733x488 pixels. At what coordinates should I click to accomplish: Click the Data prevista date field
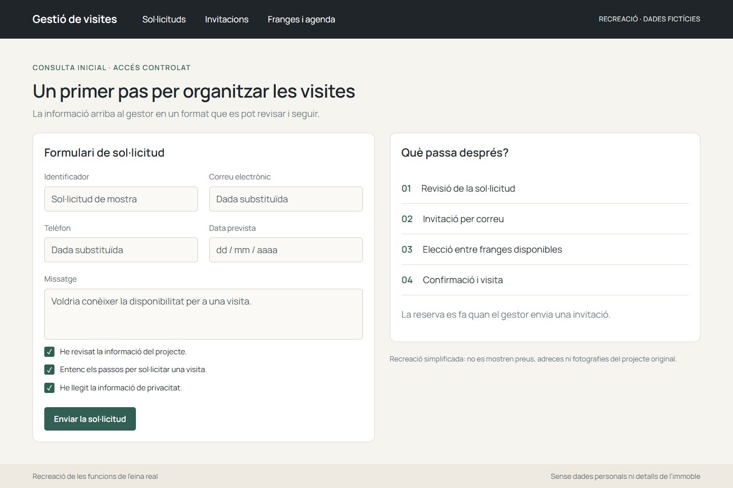286,250
